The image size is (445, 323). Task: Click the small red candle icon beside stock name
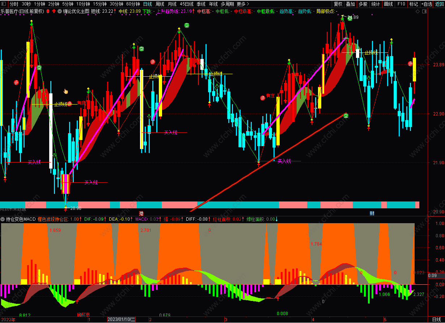(48, 11)
